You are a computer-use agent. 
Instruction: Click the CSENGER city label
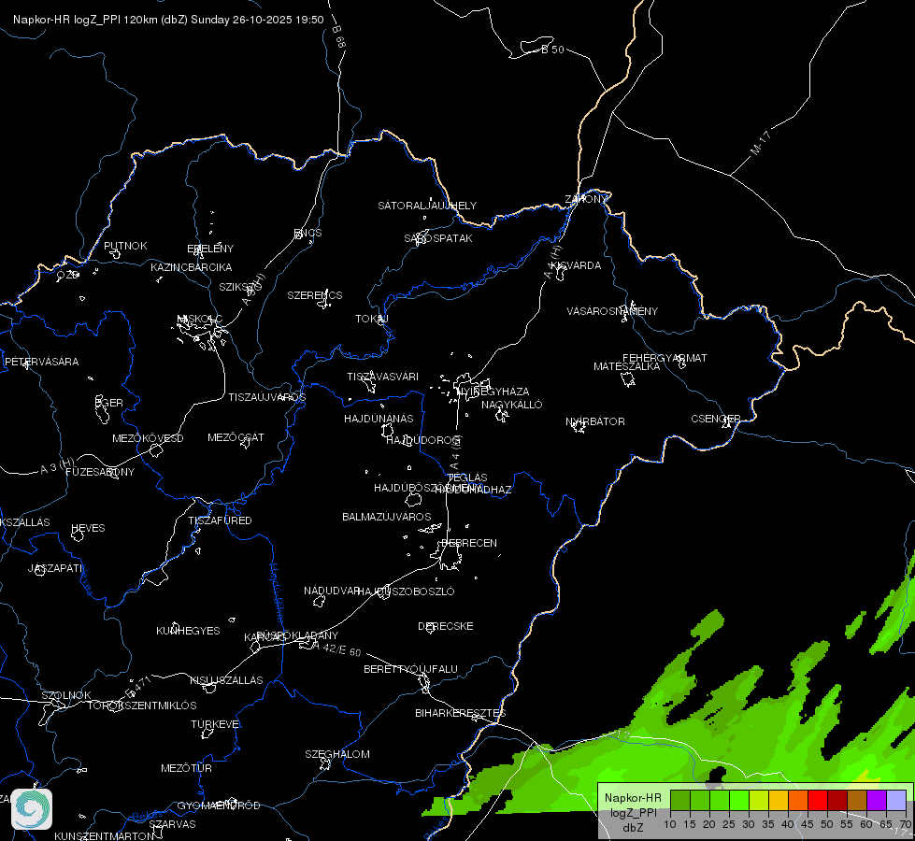716,419
